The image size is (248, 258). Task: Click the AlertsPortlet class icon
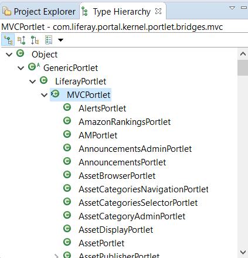pos(67,107)
